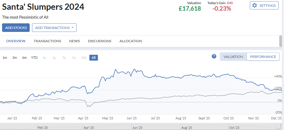The image size is (284, 130).
Task: Click 'The most Pessimistic of All' description
Action: point(25,17)
